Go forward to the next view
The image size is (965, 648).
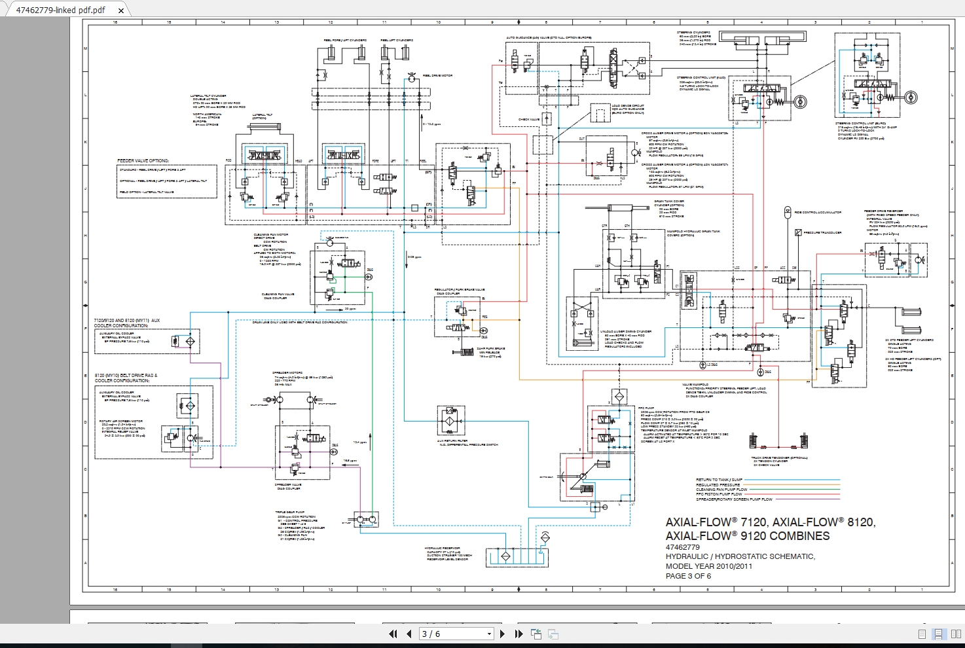pyautogui.click(x=554, y=634)
